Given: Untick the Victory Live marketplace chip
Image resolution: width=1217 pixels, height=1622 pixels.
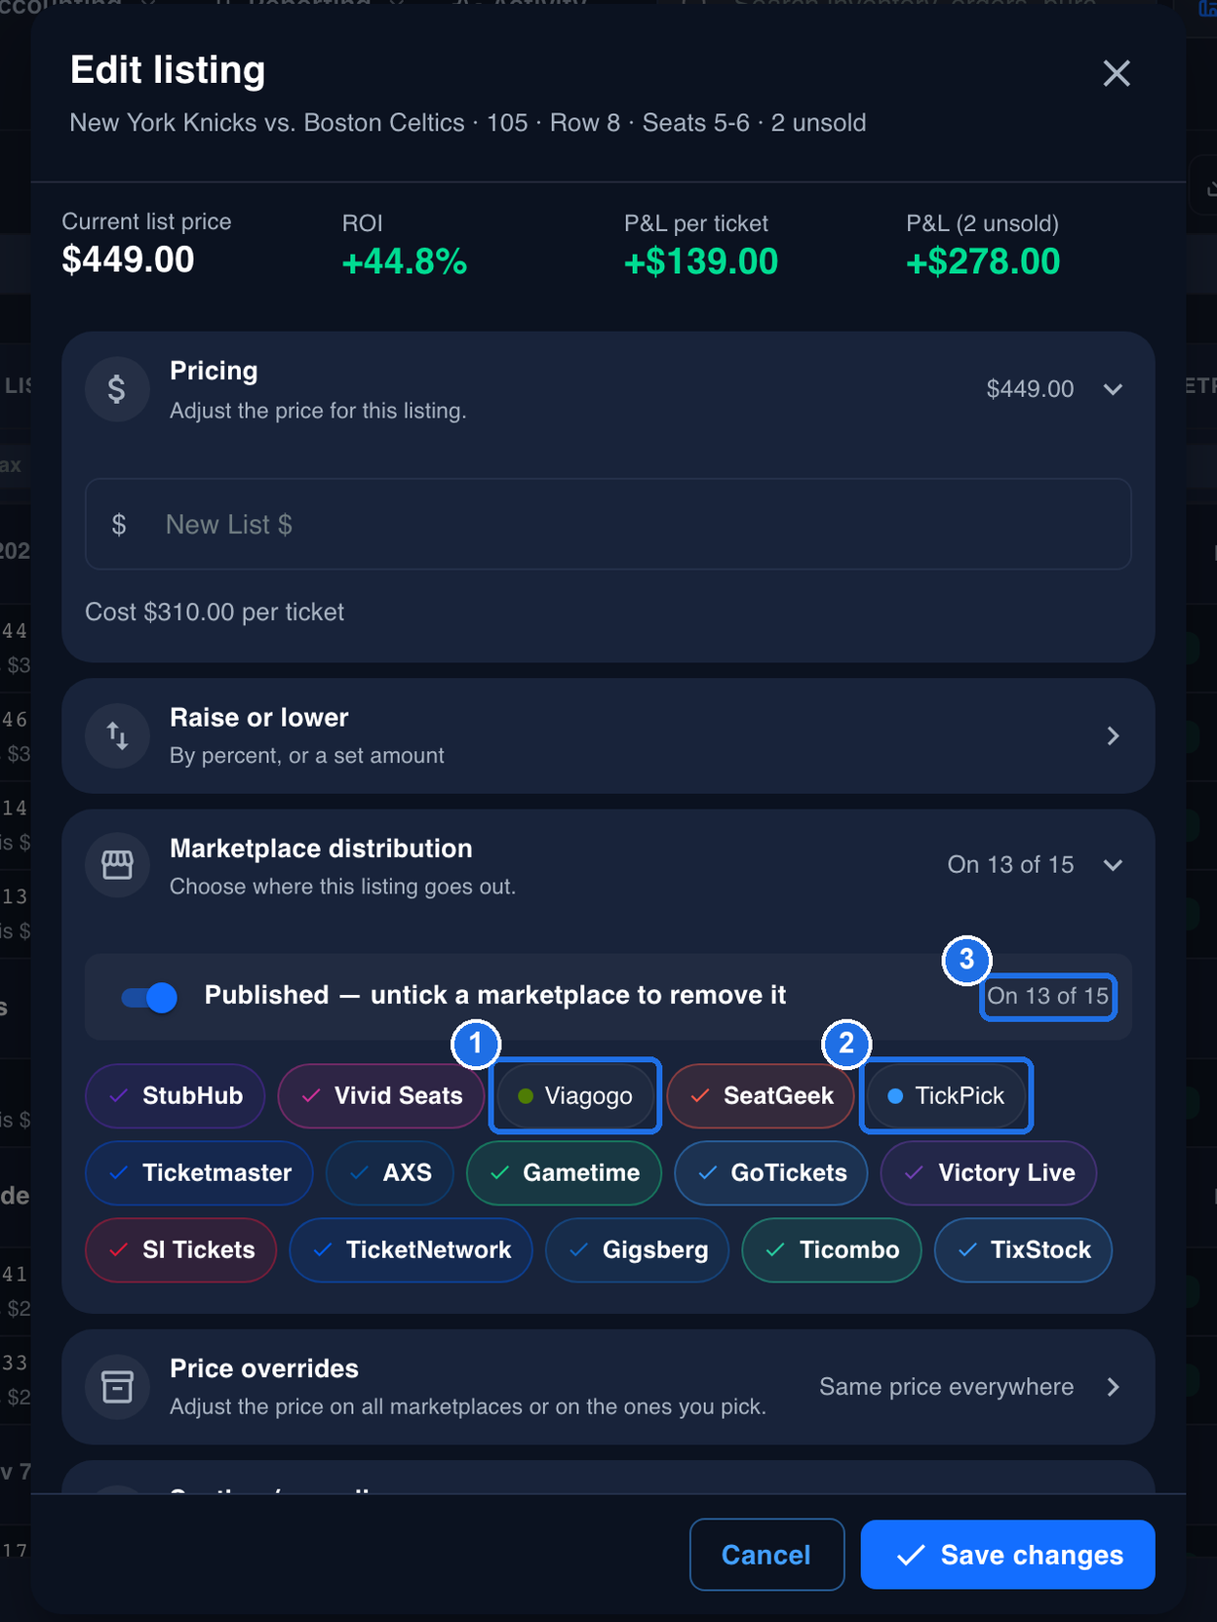Looking at the screenshot, I should [989, 1172].
